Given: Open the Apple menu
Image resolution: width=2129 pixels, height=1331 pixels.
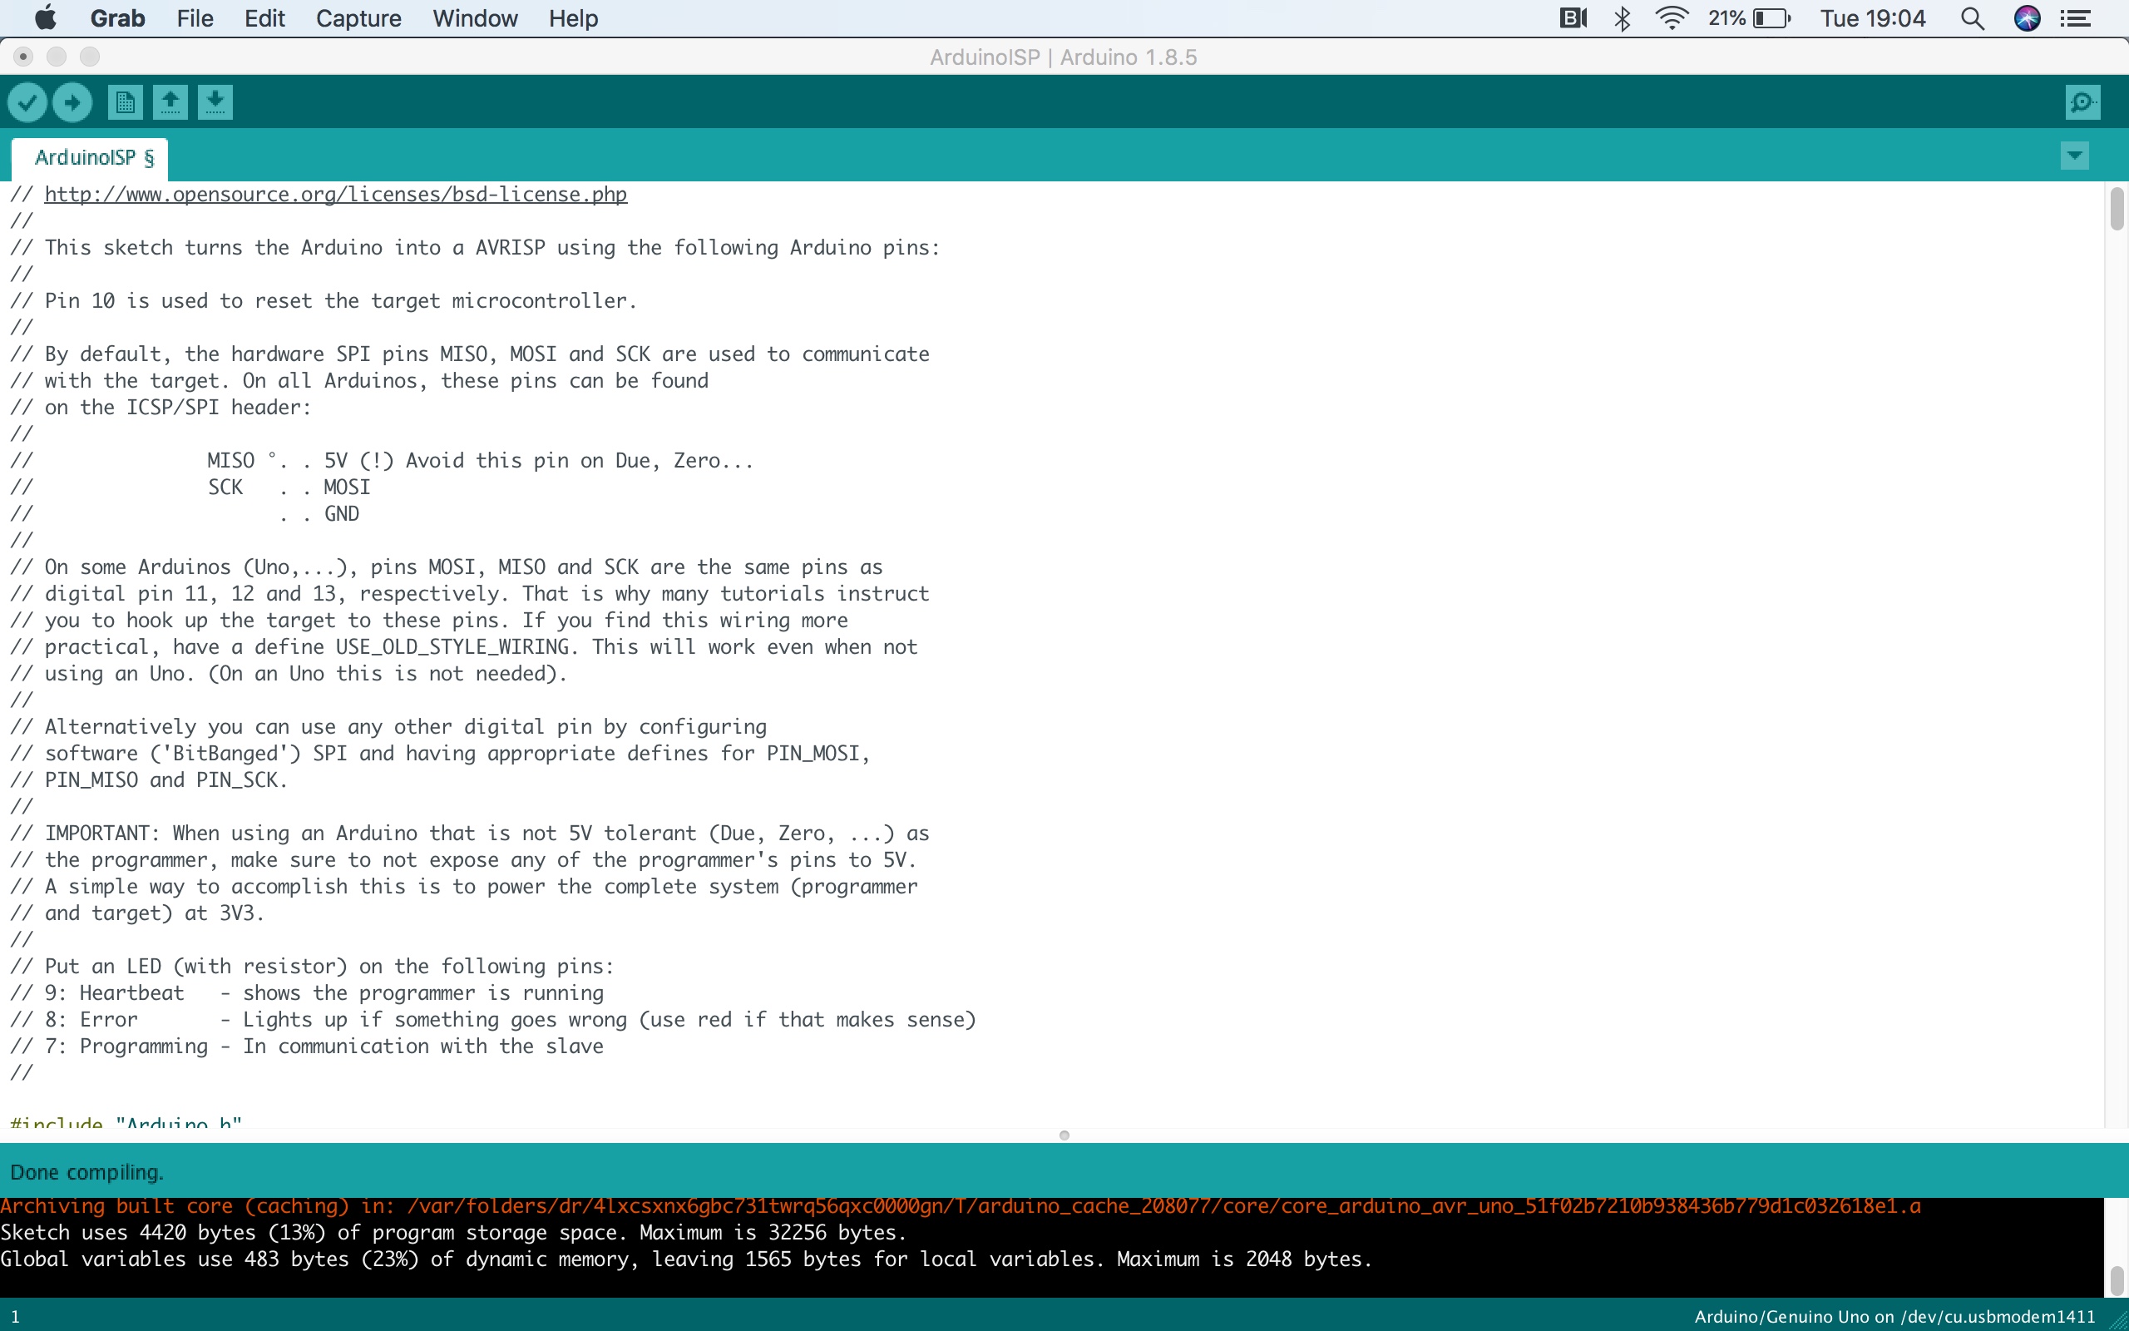Looking at the screenshot, I should click(45, 18).
